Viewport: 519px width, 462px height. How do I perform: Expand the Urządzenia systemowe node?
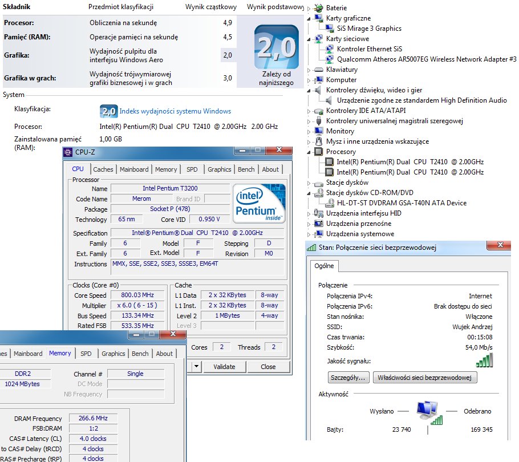point(309,234)
